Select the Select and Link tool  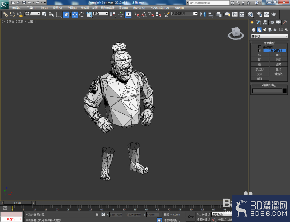[x=5, y=14]
